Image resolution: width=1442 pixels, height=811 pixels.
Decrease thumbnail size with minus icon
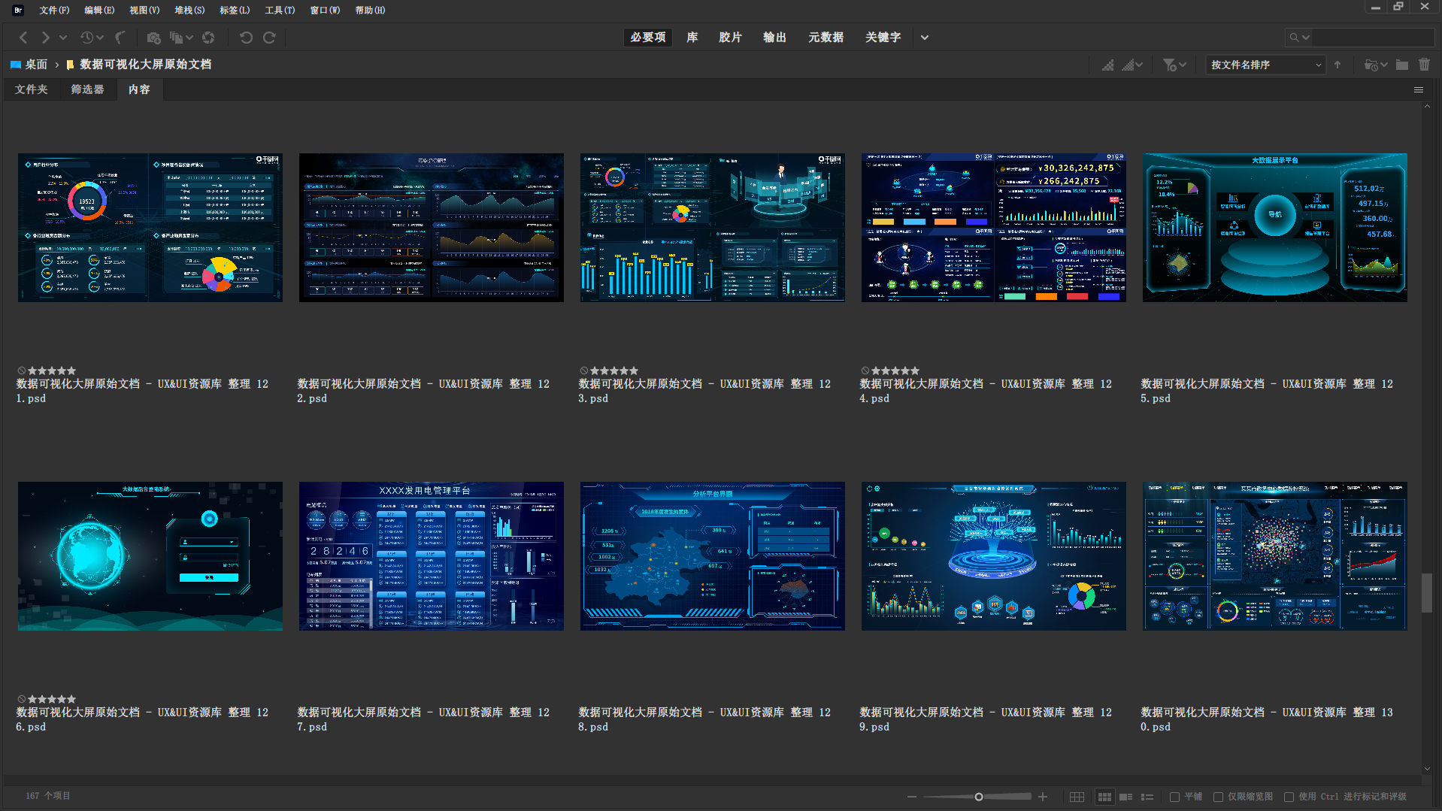point(912,797)
